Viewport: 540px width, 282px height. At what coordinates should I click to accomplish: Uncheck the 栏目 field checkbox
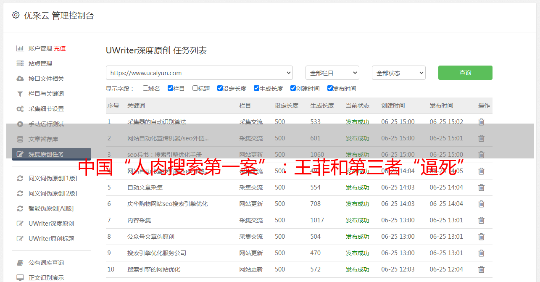click(170, 88)
